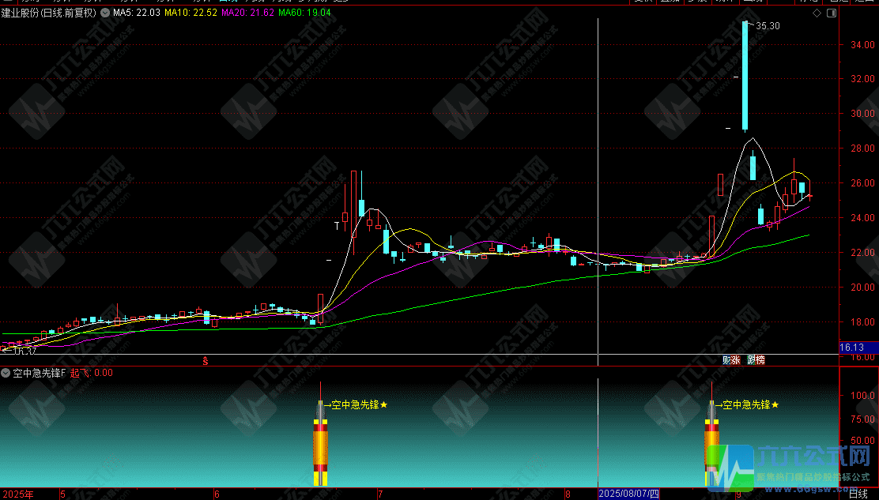The image size is (879, 500).
Task: Select the MA60 moving average label
Action: [304, 13]
